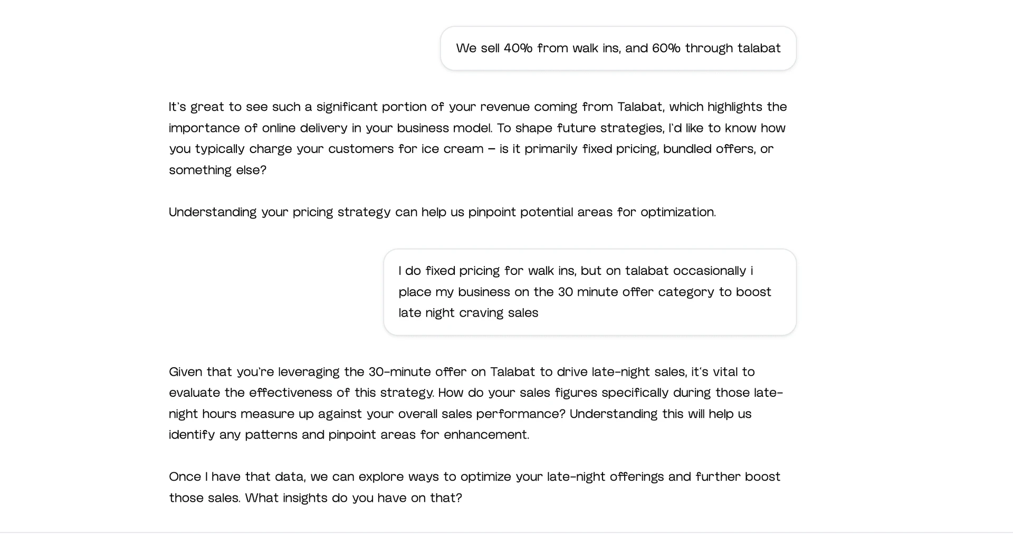Click the words "late night craving sales"
Viewport: 1013px width, 534px height.
point(468,313)
